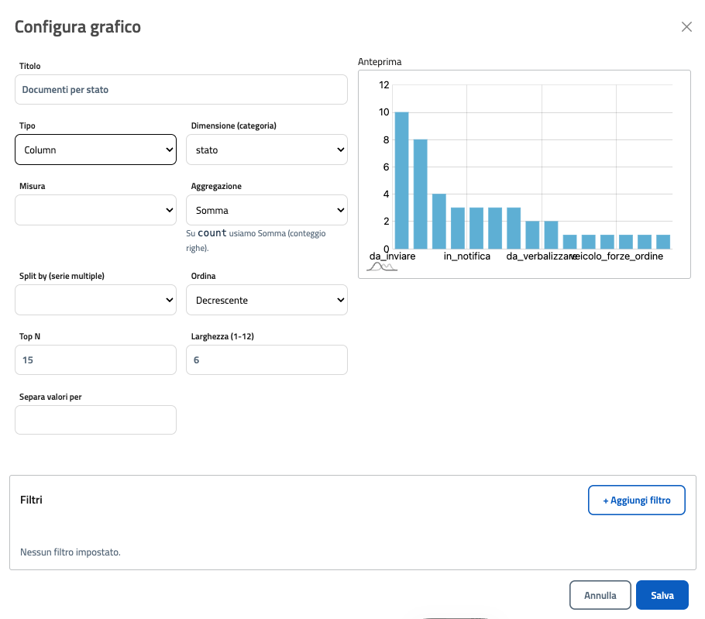
Task: Expand the Aggregazione dropdown set to Somma
Action: click(267, 210)
